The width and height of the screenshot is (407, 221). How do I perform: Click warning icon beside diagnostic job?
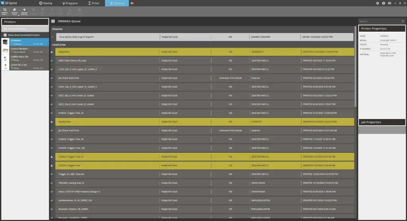[52, 52]
